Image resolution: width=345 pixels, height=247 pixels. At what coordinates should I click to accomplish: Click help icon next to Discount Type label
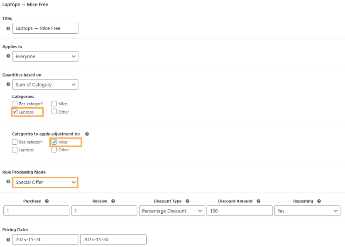[x=187, y=201]
